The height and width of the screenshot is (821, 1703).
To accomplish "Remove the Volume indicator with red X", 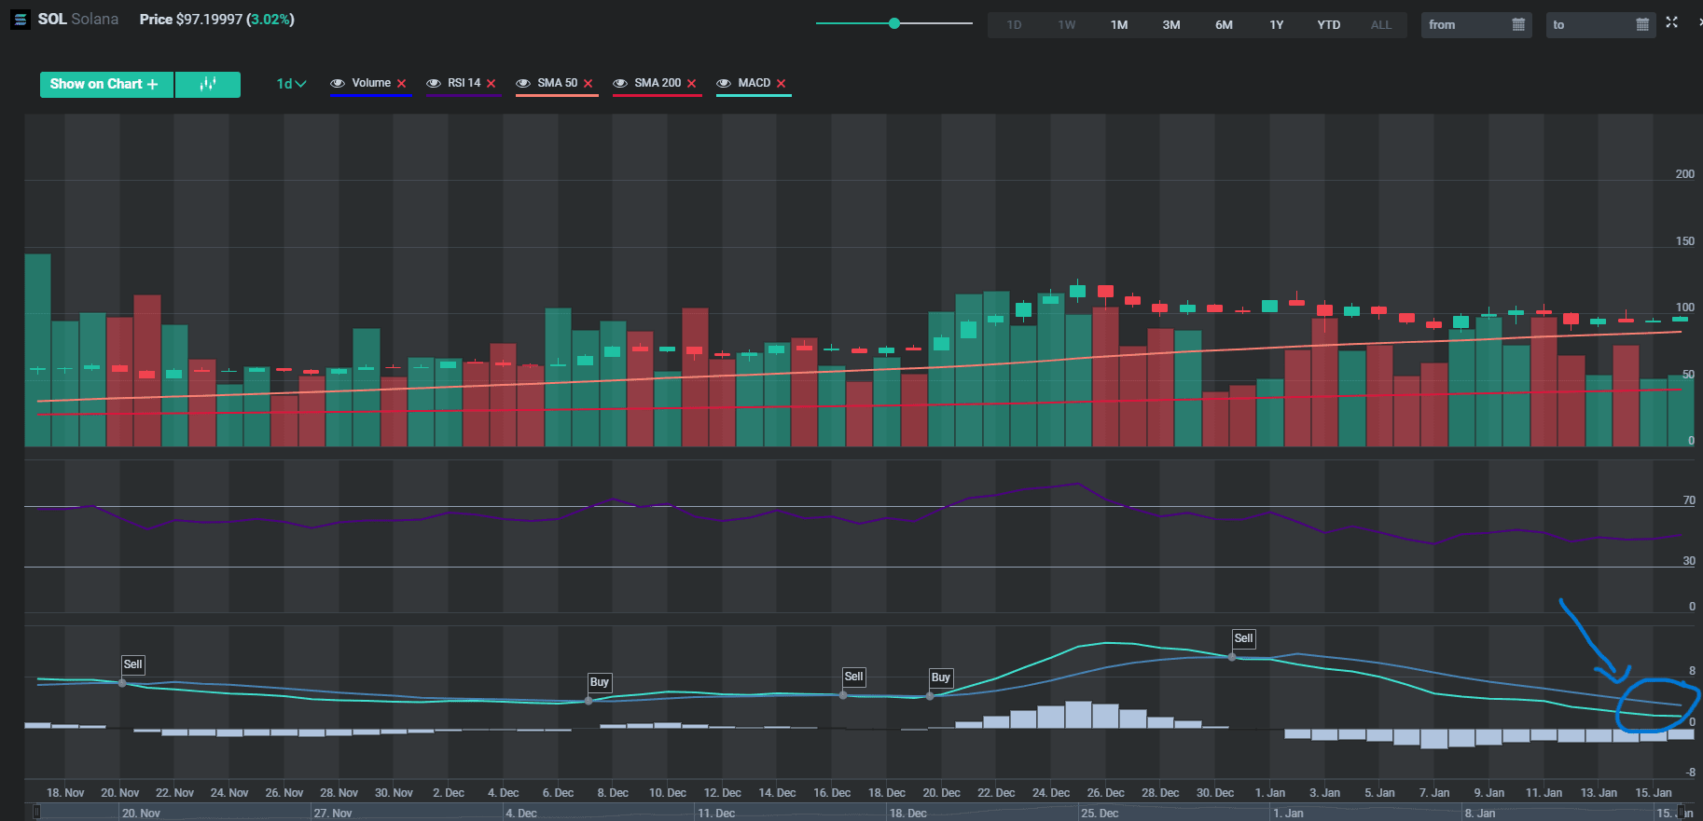I will pyautogui.click(x=402, y=84).
